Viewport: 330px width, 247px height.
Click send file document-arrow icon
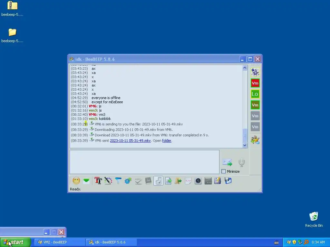168,181
